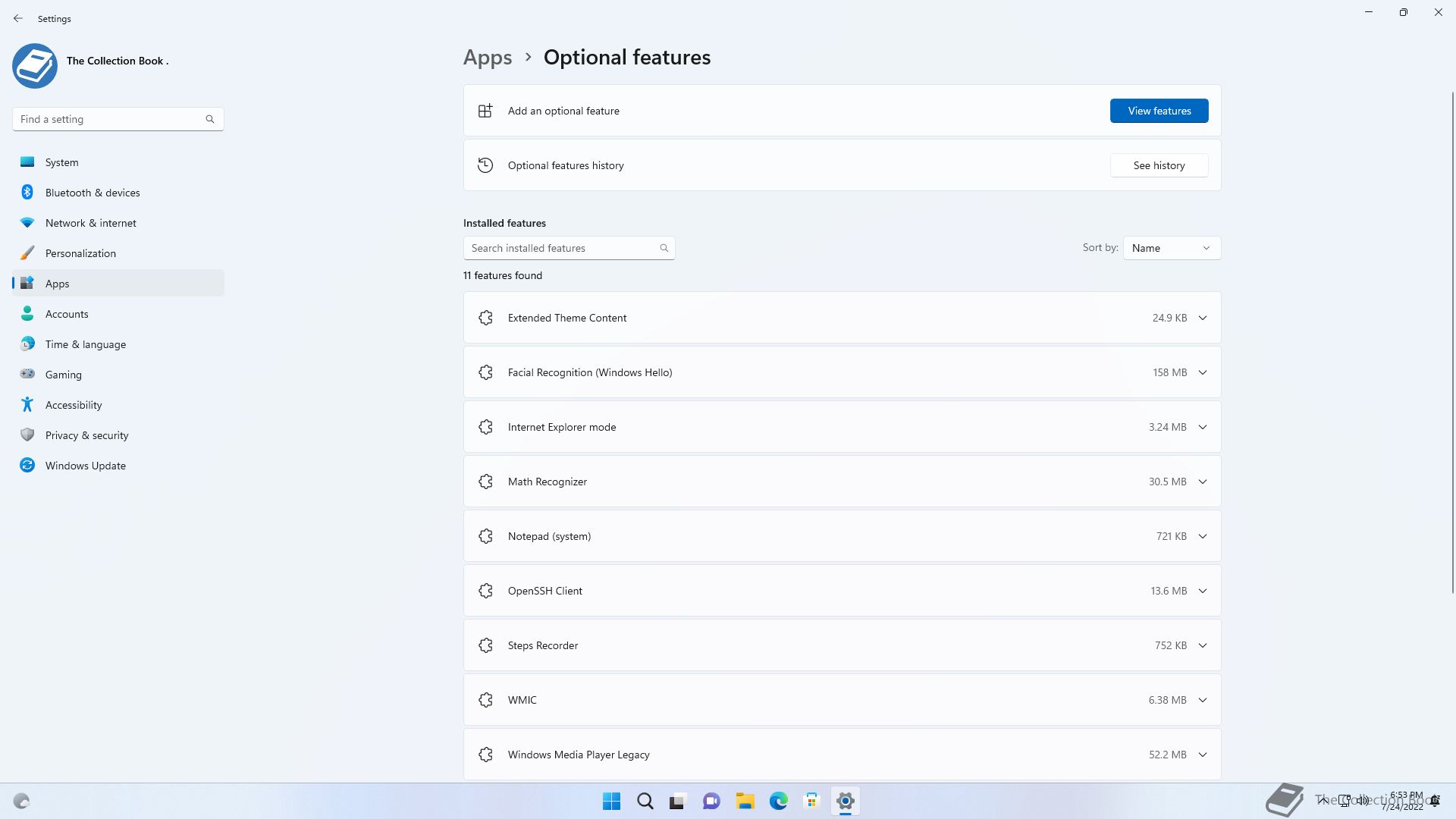Viewport: 1456px width, 819px height.
Task: Open the Sort by Name dropdown
Action: (1172, 248)
